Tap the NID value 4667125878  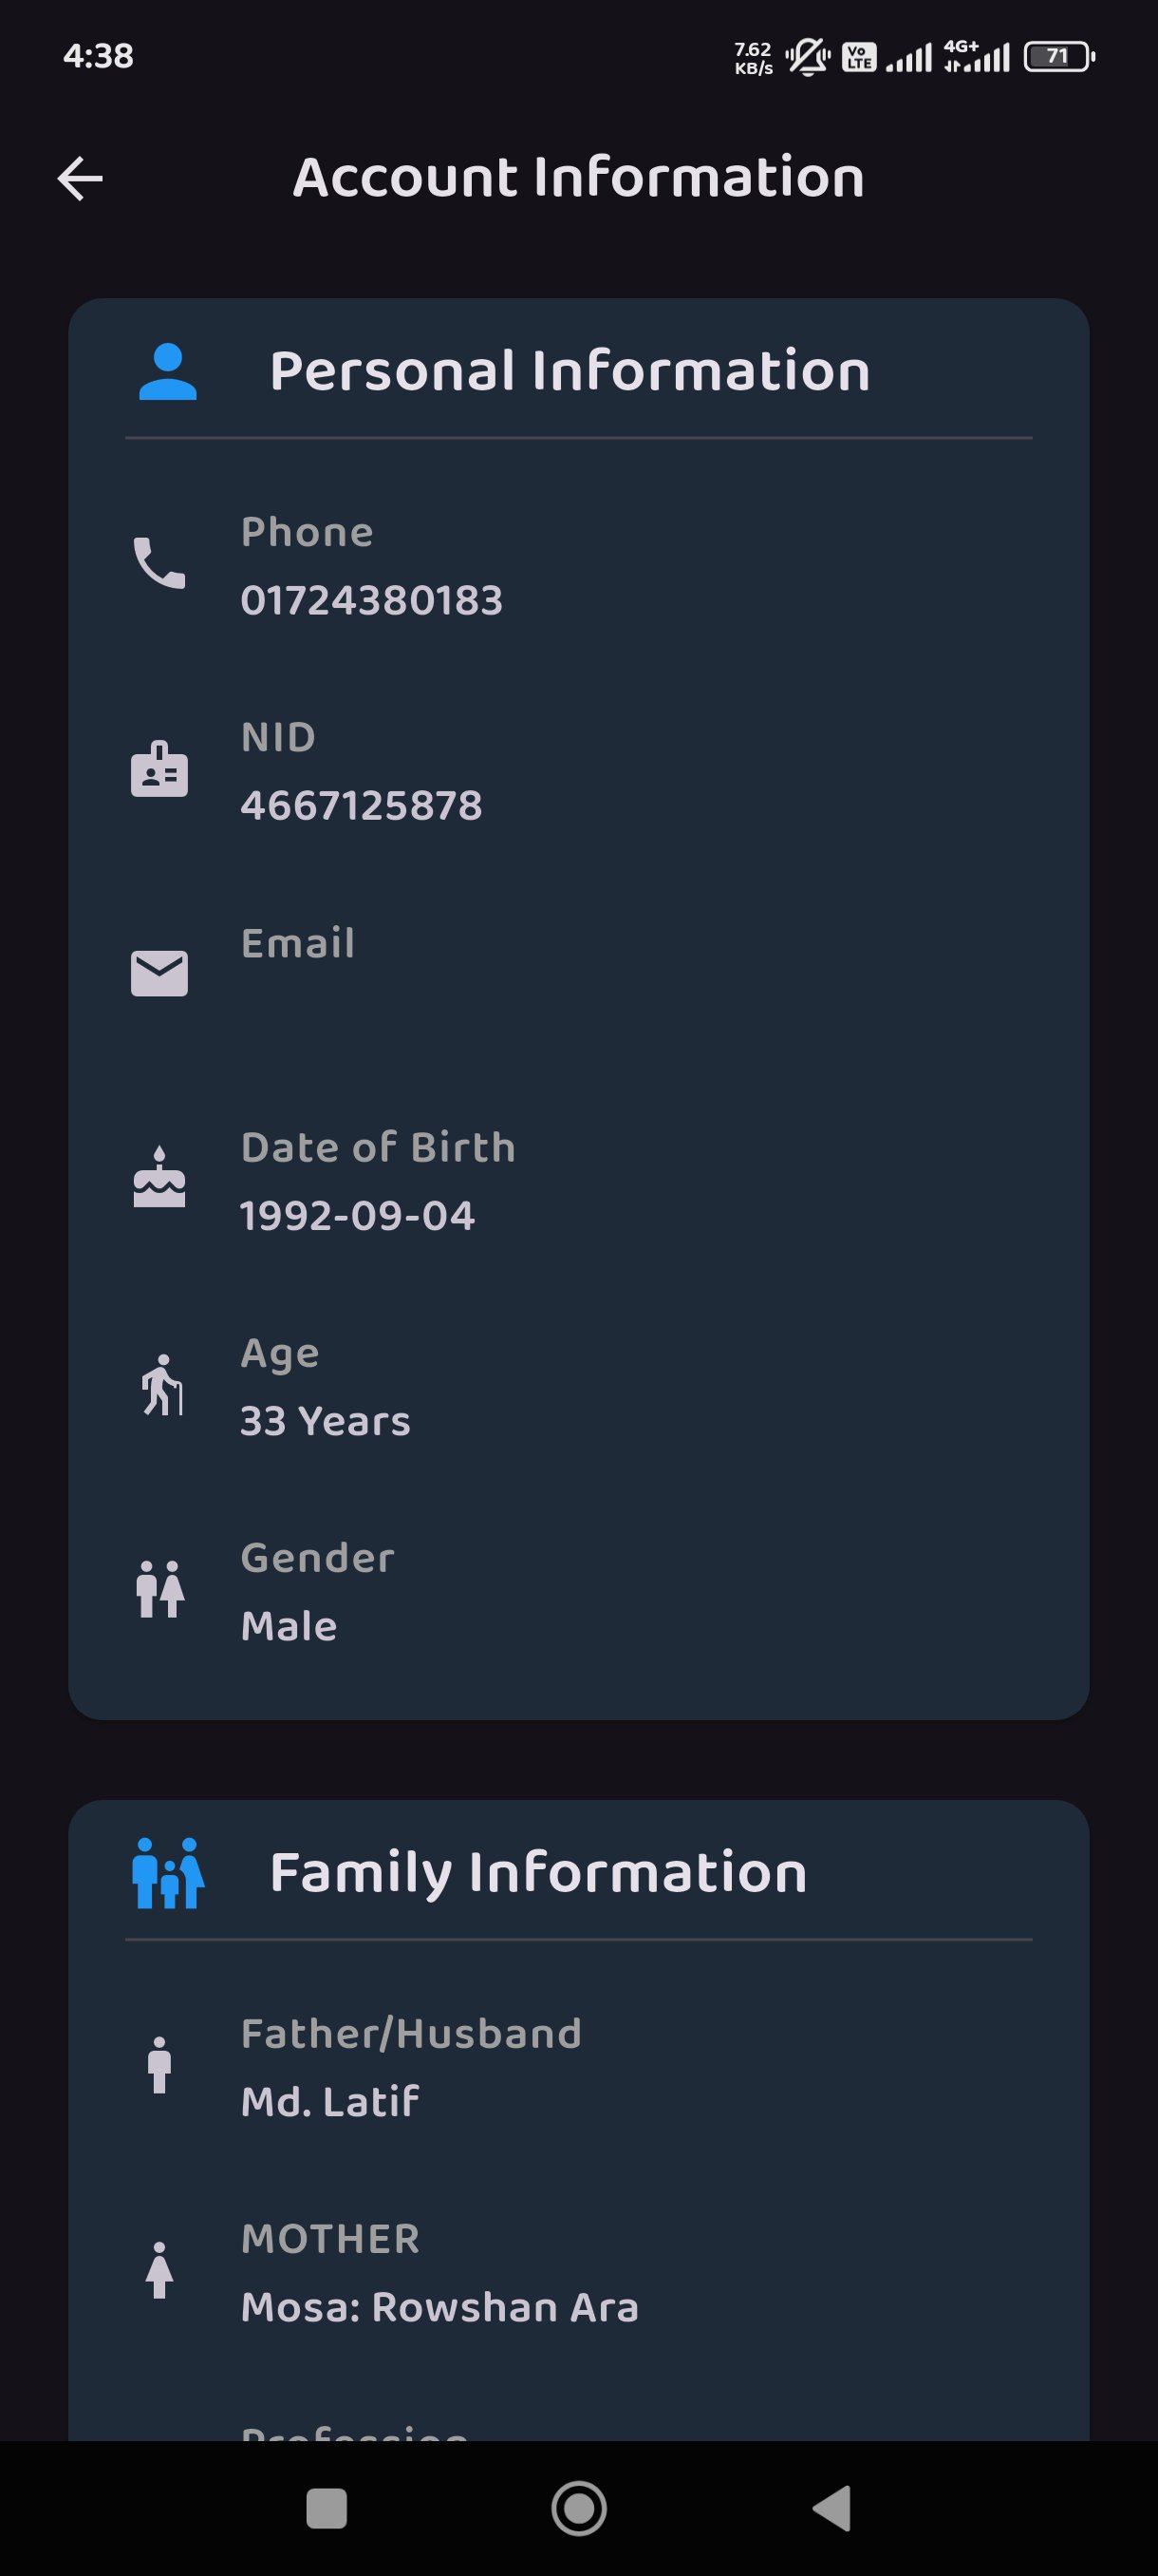362,805
